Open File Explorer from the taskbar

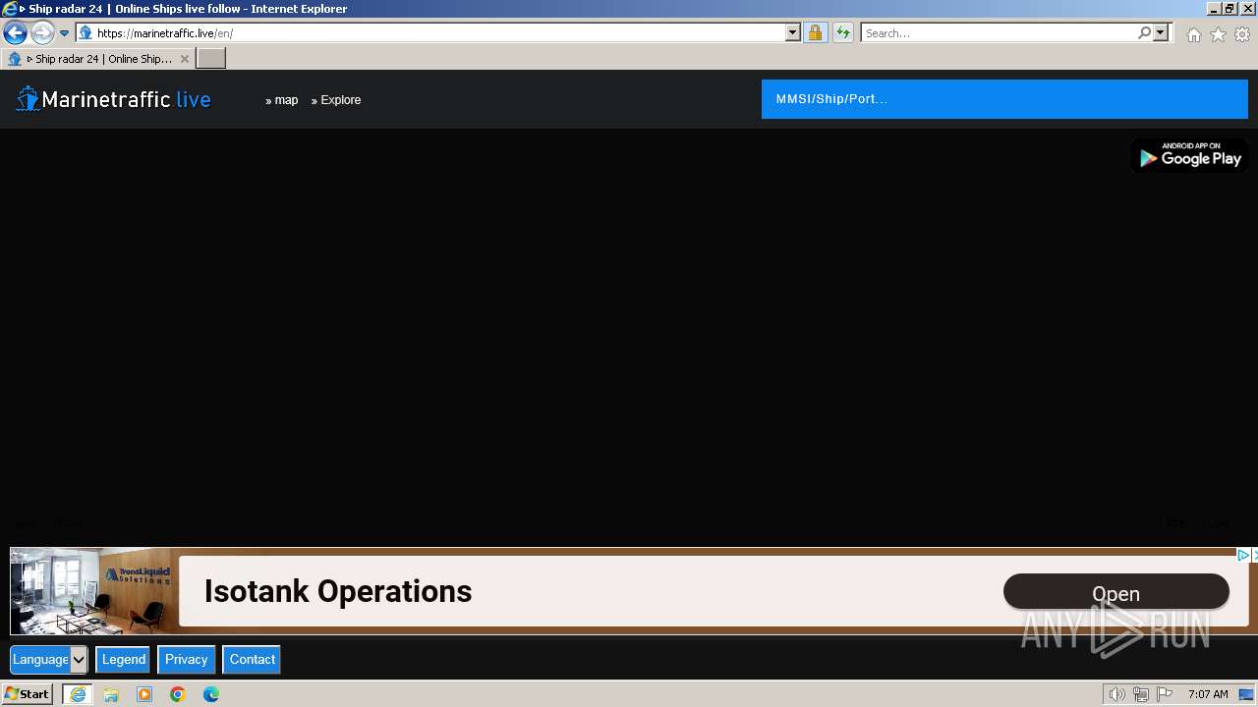click(x=111, y=694)
